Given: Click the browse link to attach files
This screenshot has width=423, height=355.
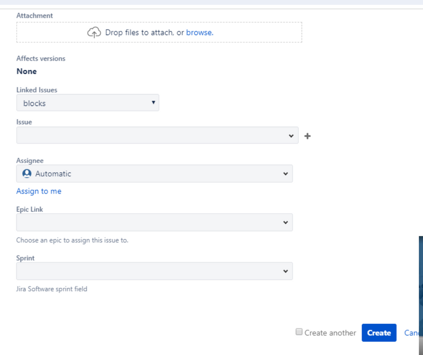Looking at the screenshot, I should click(199, 32).
